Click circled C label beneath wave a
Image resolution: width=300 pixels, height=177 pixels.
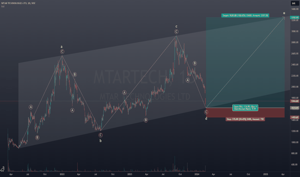(62, 51)
